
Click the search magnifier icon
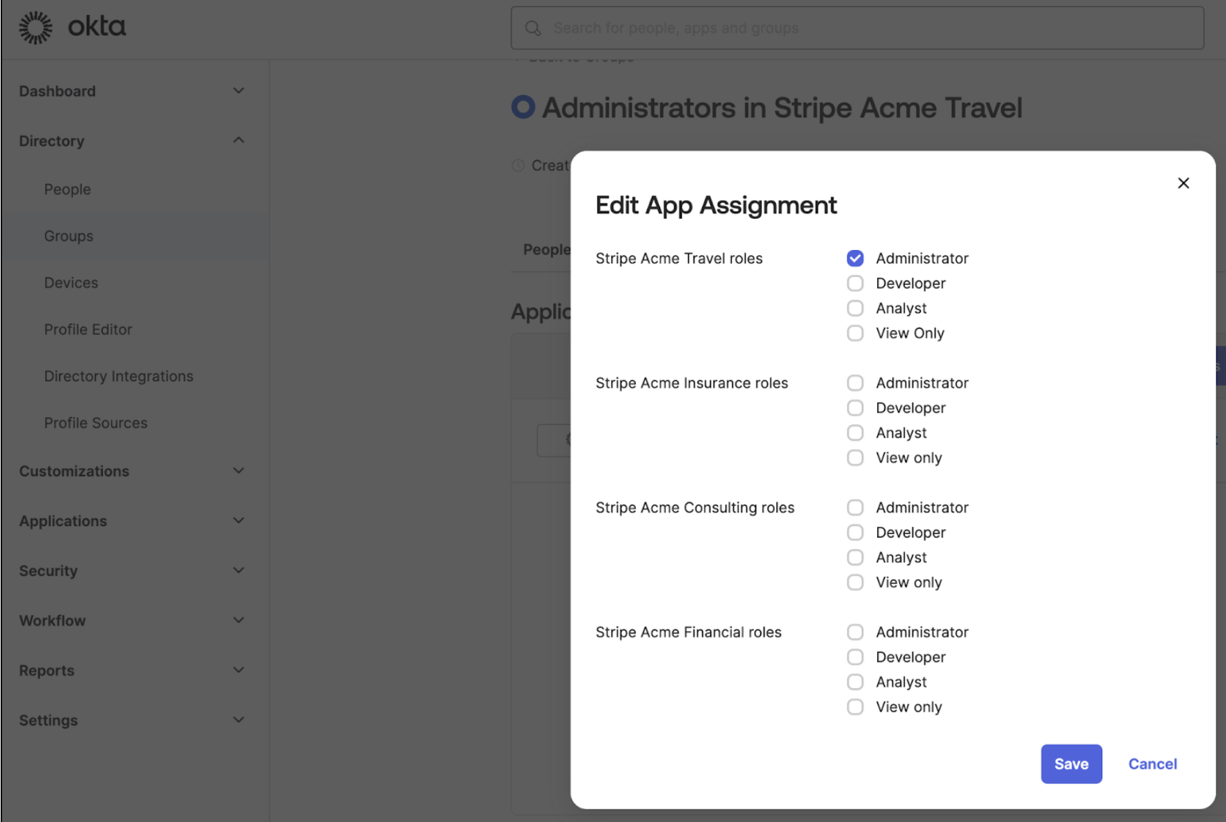(533, 28)
